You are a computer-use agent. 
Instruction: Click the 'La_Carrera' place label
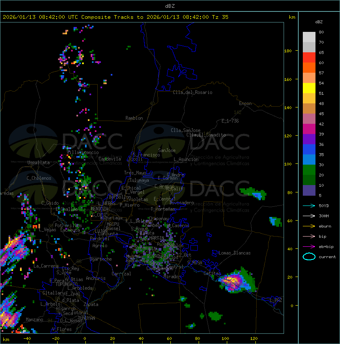[x=46, y=266]
